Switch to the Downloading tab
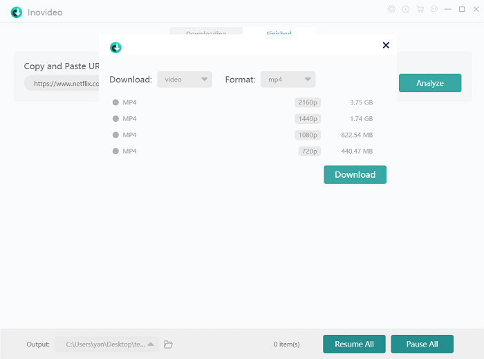484x359 pixels. coord(206,33)
